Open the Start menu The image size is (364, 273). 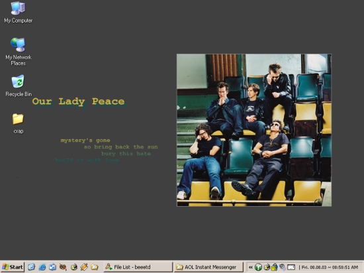pos(13,267)
